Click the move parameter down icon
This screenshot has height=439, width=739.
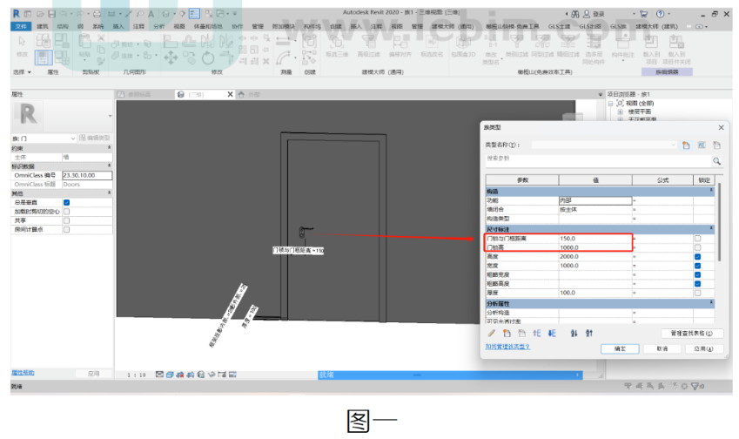pyautogui.click(x=552, y=334)
